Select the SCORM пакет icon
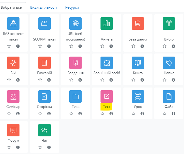 click(x=45, y=24)
